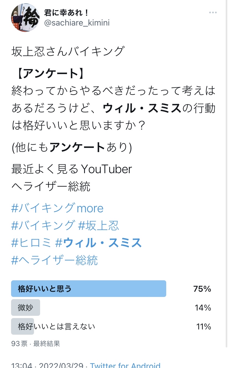Open the second-line #バイキング hashtag
Screen dimensions: 229x368
(x=43, y=225)
